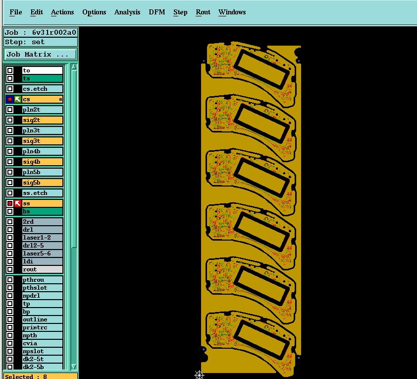This screenshot has width=417, height=379.
Task: Click the Selected : 8 status bar
Action: (x=41, y=376)
